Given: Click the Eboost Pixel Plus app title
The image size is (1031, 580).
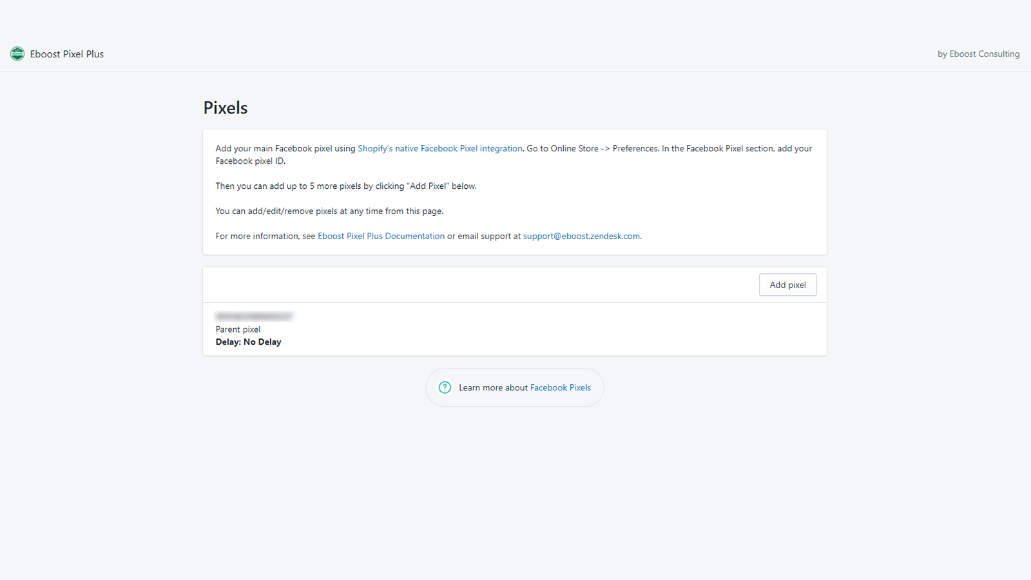Looking at the screenshot, I should pos(67,54).
